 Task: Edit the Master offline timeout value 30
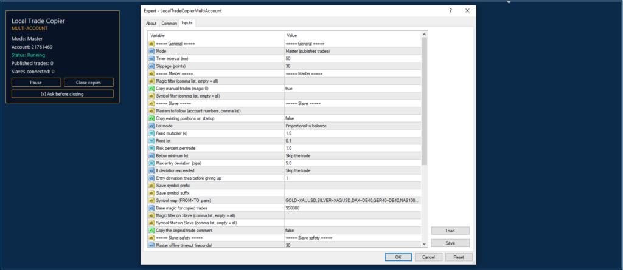(x=352, y=245)
